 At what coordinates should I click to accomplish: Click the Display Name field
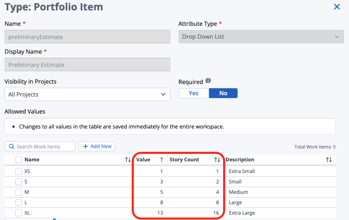pos(87,65)
